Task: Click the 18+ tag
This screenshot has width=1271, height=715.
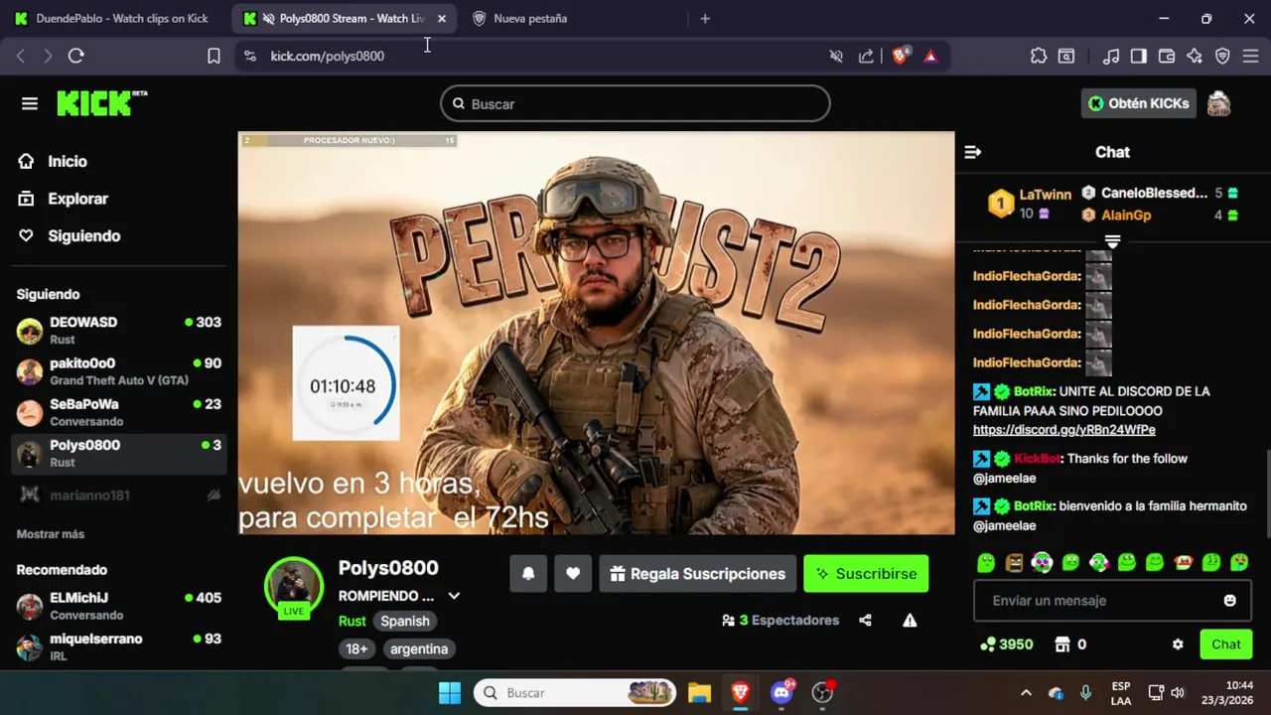Action: [x=356, y=648]
